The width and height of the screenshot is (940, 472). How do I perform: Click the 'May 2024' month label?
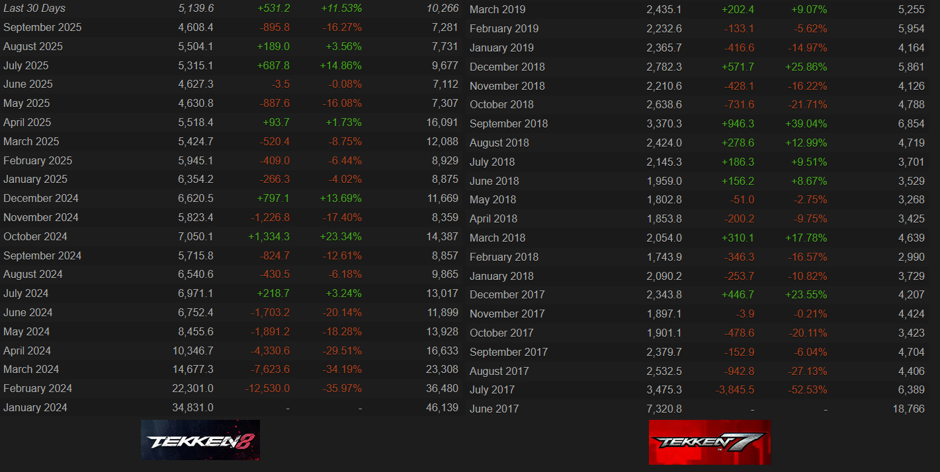point(26,331)
